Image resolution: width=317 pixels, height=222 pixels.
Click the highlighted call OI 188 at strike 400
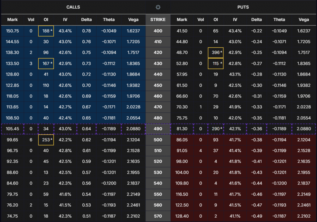click(46, 31)
